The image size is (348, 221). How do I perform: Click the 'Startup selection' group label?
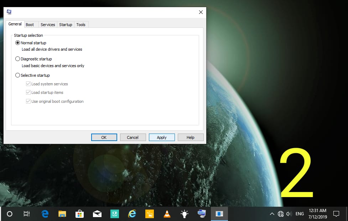point(28,35)
